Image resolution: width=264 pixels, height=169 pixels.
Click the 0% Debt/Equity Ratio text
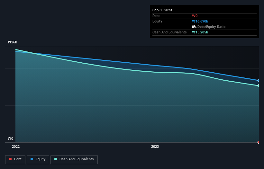pos(209,27)
